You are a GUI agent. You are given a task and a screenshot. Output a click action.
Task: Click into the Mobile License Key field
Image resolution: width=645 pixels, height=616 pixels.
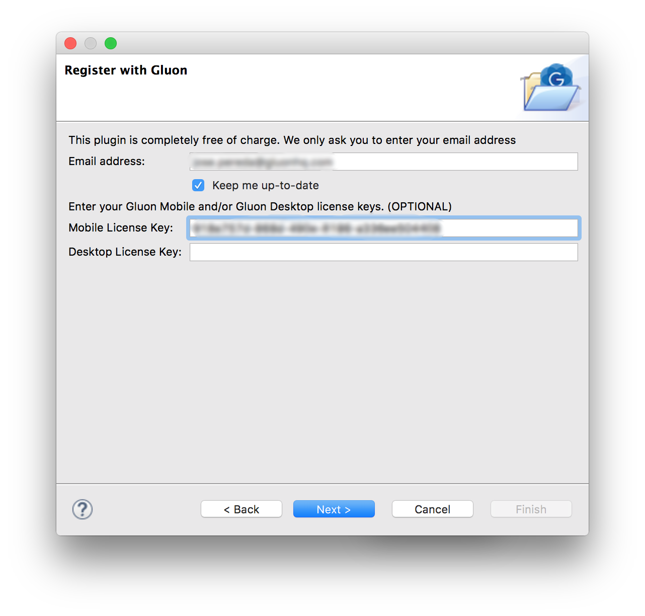(384, 228)
